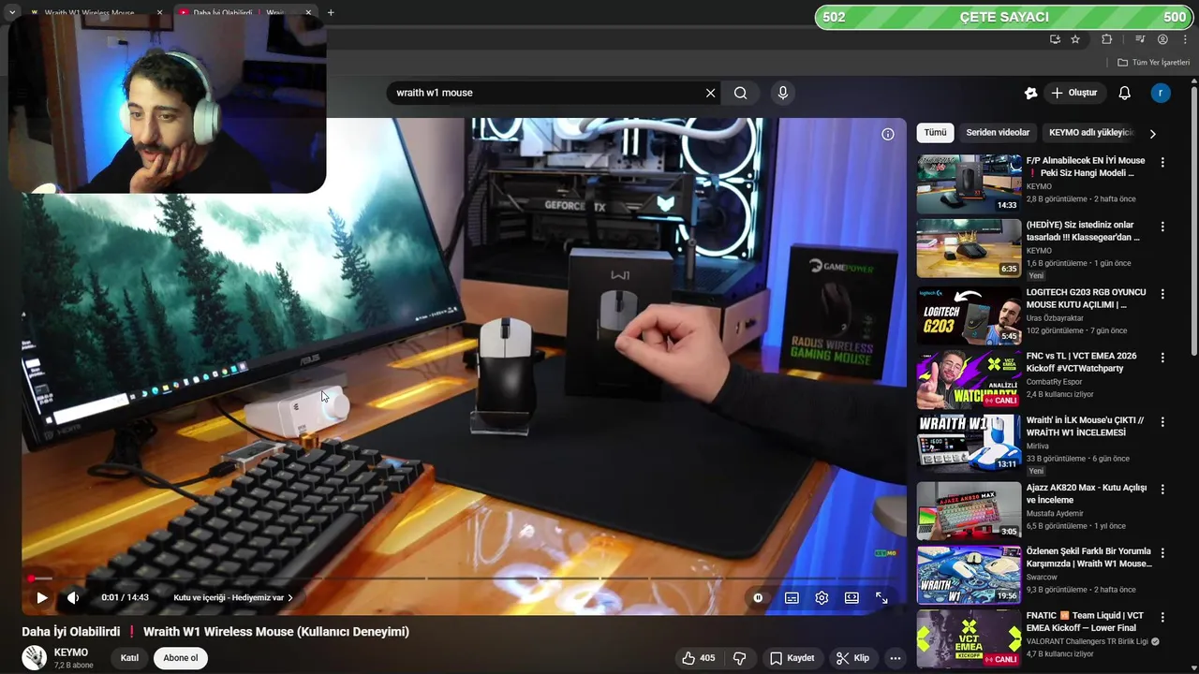Open the media controls icon in toolbar

click(x=1140, y=39)
